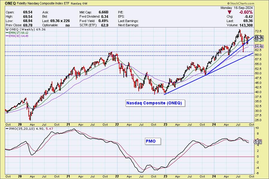Image resolution: width=269 pixels, height=179 pixels.
Task: Click the SCTR (ETF) value 62.9
Action: click(x=105, y=25)
